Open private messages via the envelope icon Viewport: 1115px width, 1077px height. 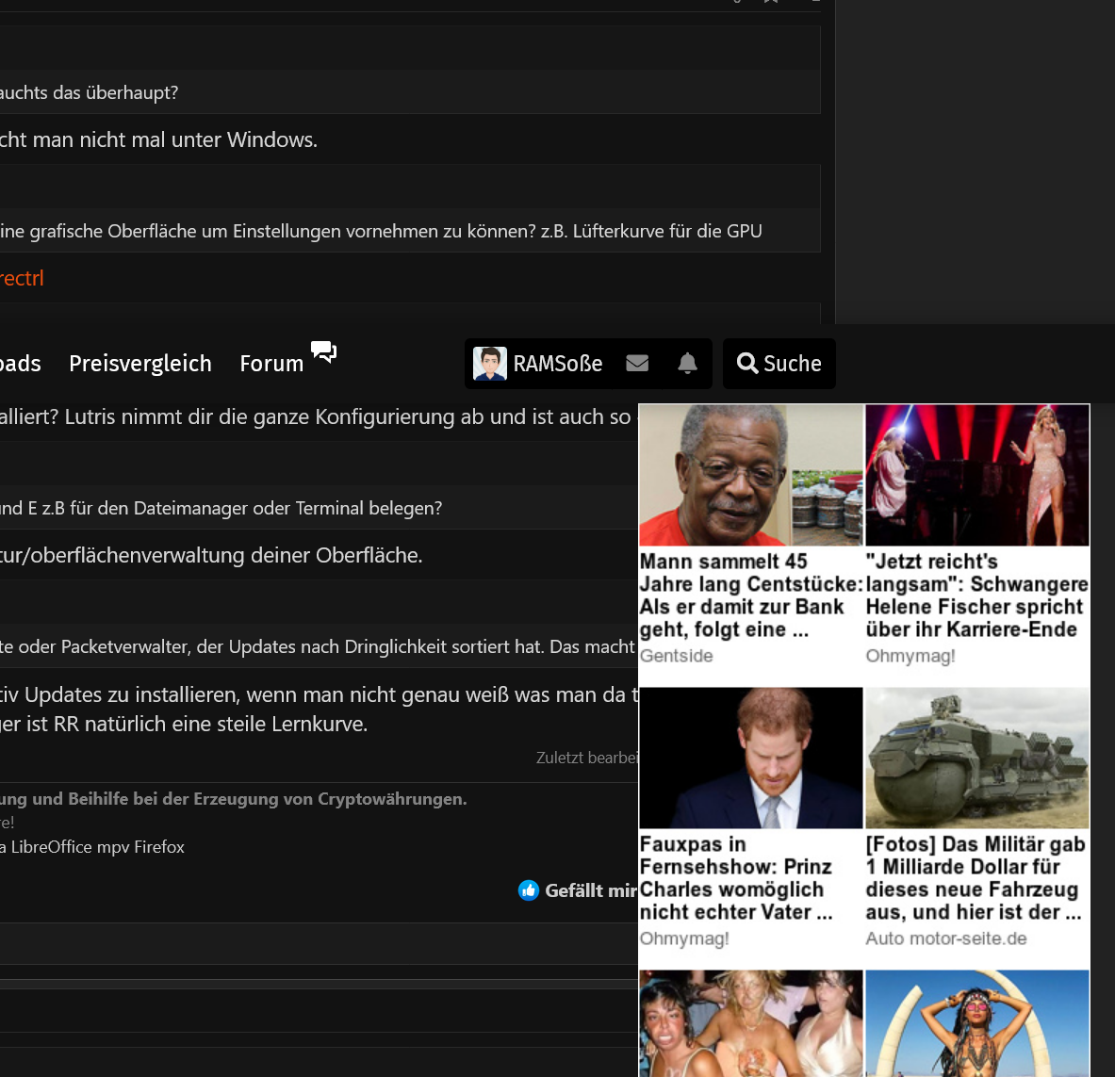pos(637,363)
